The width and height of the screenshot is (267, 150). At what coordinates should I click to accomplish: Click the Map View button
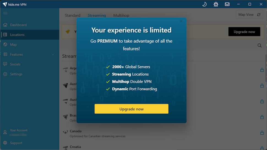point(249,15)
